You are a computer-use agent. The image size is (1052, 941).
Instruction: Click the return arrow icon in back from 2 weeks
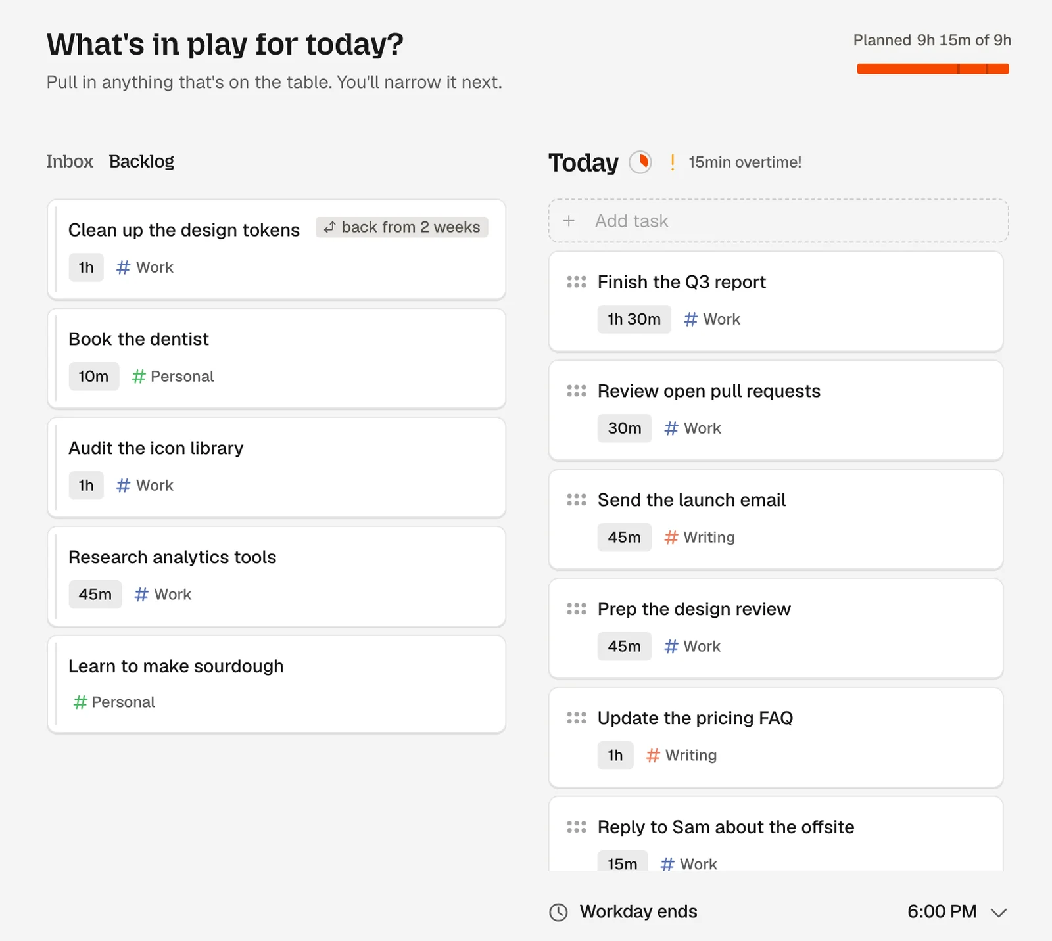tap(330, 227)
